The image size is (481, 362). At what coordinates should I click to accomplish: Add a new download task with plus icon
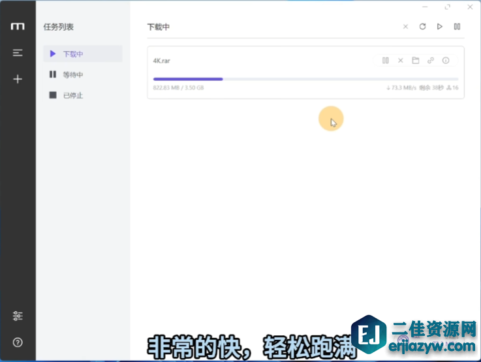click(18, 79)
